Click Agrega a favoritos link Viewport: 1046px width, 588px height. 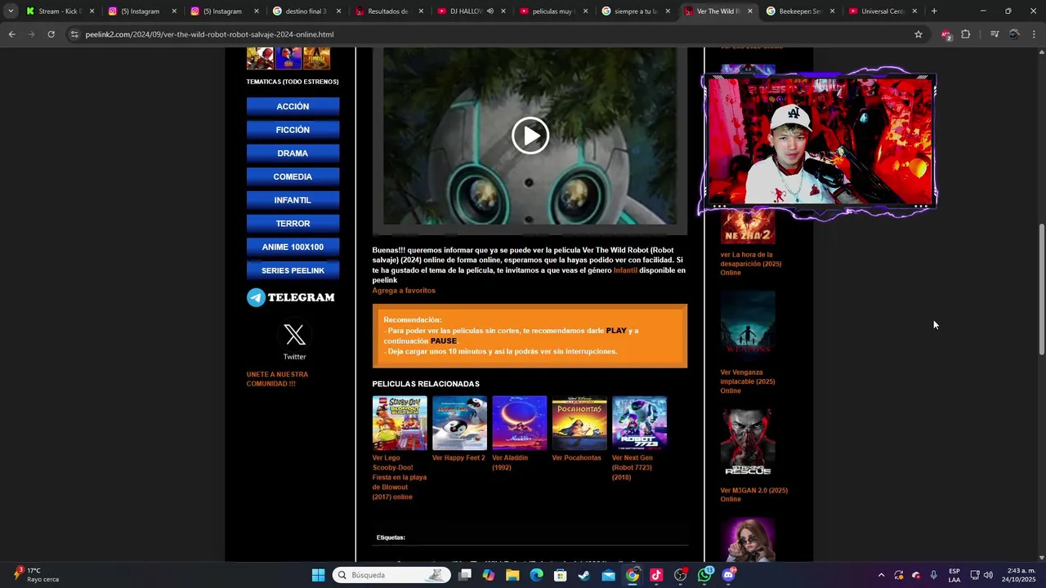pos(404,291)
